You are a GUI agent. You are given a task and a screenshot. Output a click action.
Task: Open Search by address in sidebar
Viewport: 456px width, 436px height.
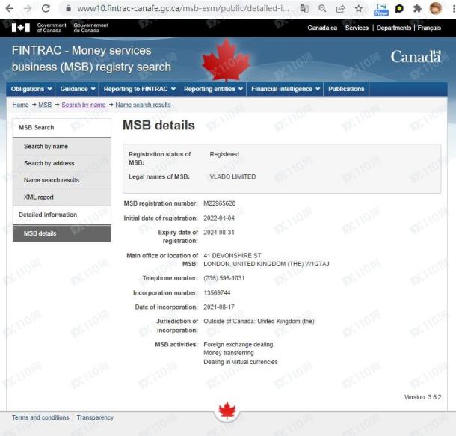pos(61,163)
